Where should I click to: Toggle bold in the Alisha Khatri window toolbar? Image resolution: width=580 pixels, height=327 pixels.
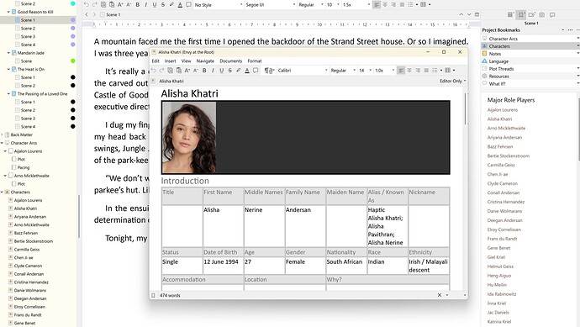[x=204, y=71]
